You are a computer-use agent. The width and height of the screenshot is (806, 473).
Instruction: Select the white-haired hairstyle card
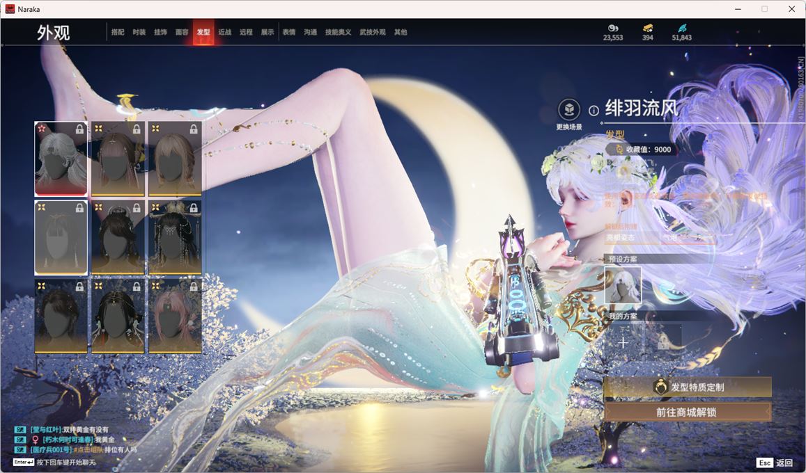click(61, 159)
